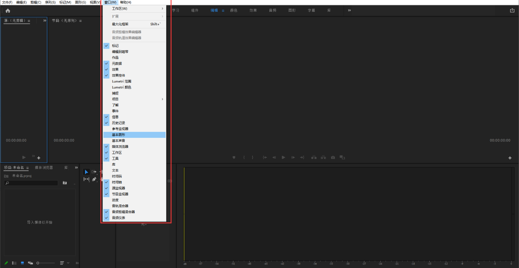Image resolution: width=519 pixels, height=268 pixels.
Task: Create new search bin from query
Action: [65, 183]
